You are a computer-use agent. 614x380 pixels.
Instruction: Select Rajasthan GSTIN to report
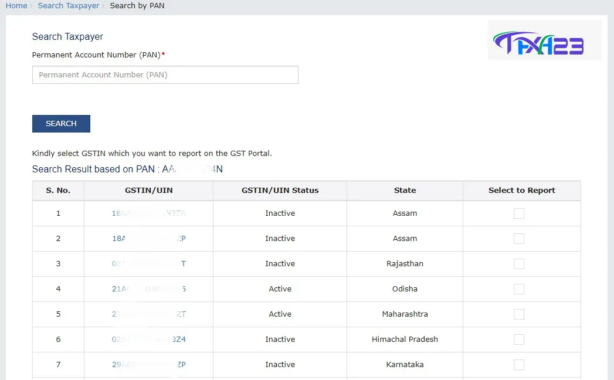click(x=518, y=264)
